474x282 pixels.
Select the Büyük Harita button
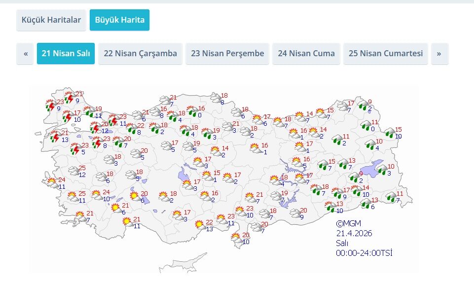pos(119,20)
